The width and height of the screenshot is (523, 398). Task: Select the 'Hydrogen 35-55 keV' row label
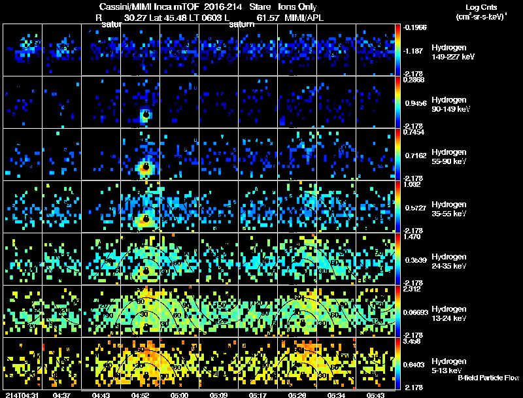[x=449, y=209]
